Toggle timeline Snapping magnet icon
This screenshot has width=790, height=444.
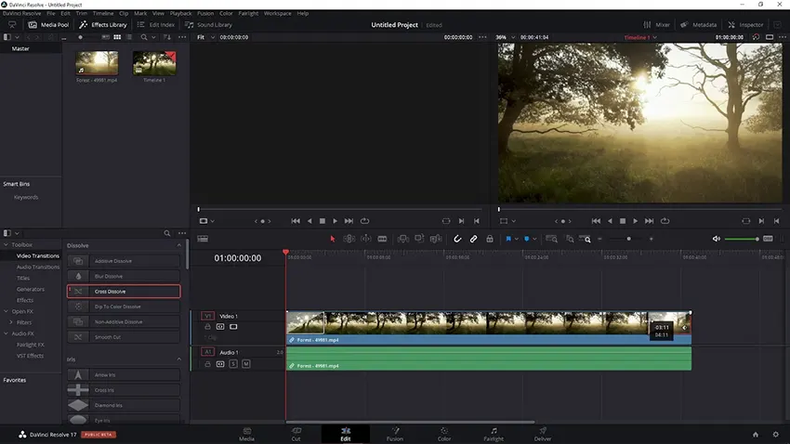coord(457,239)
